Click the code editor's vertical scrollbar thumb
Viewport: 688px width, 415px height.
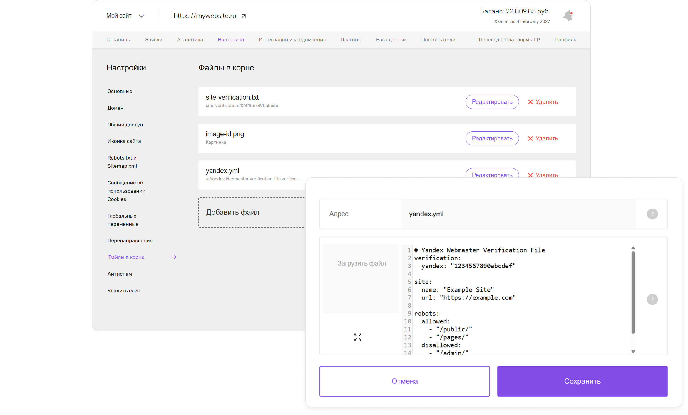pyautogui.click(x=633, y=292)
